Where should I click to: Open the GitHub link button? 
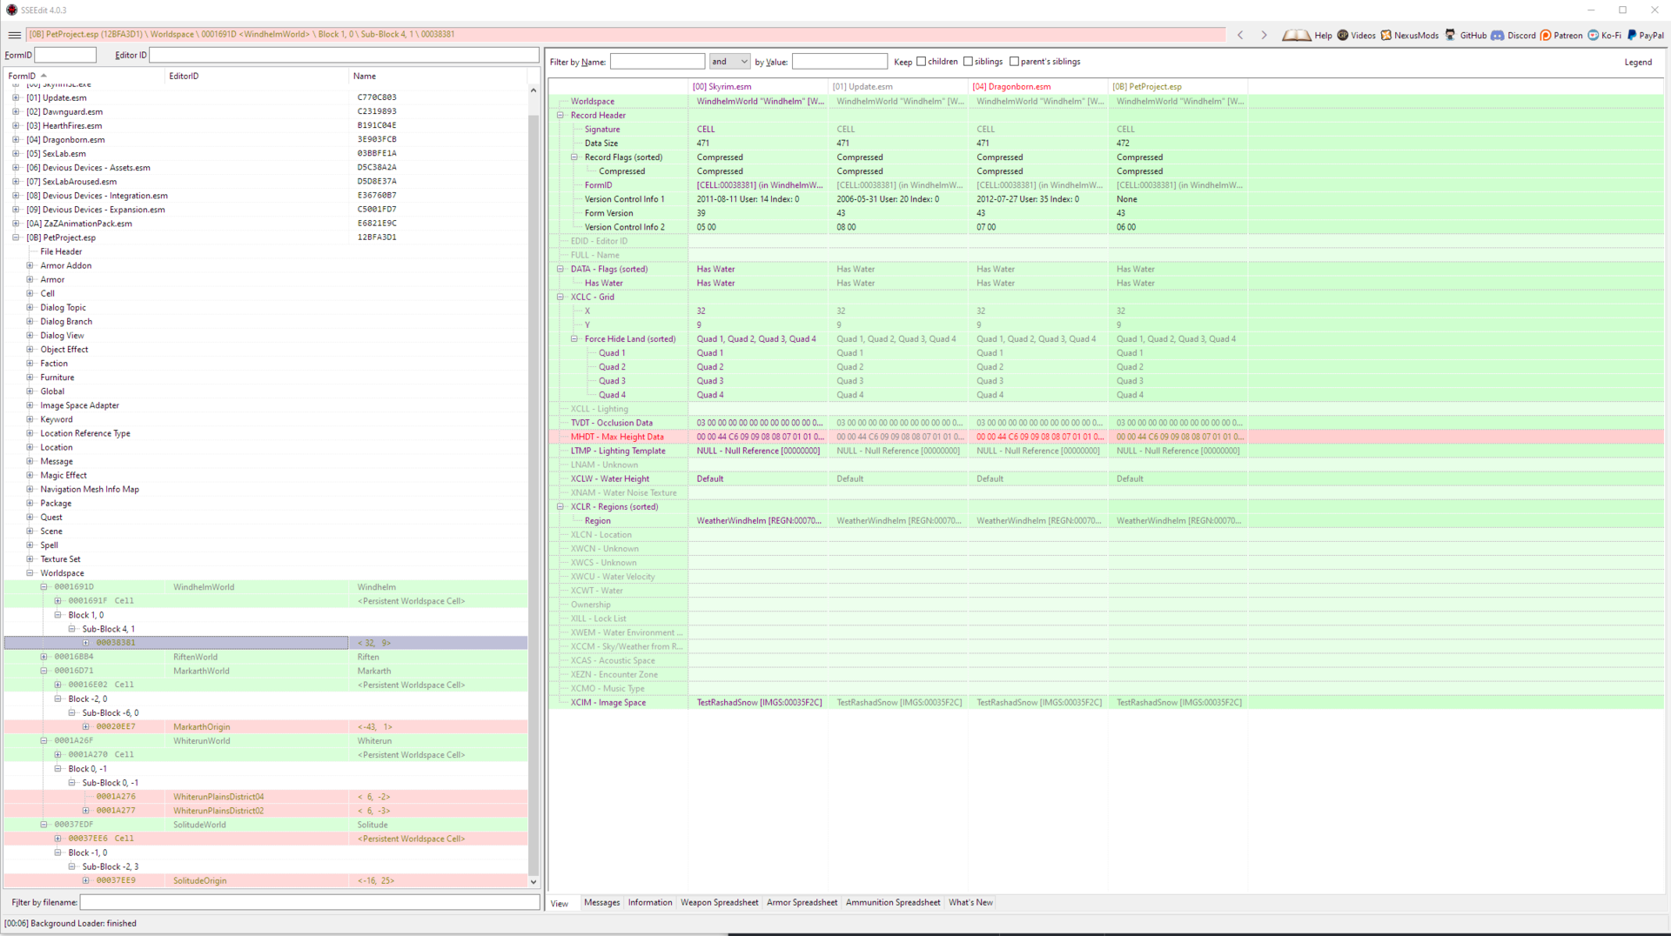(x=1466, y=35)
